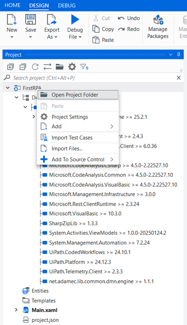Click the Redo arrow

[122, 29]
